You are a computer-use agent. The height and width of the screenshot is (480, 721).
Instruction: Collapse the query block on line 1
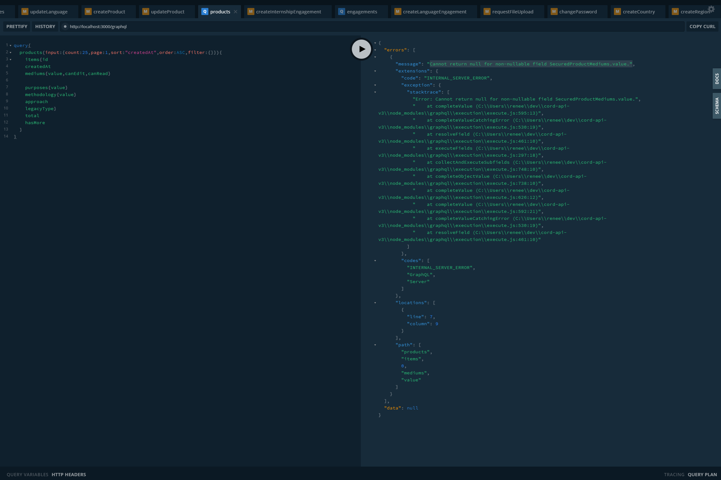pos(11,46)
